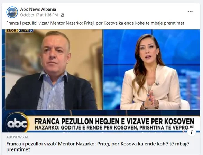Click the abc logo in the news banner
Image resolution: width=203 pixels, height=155 pixels.
point(17,122)
